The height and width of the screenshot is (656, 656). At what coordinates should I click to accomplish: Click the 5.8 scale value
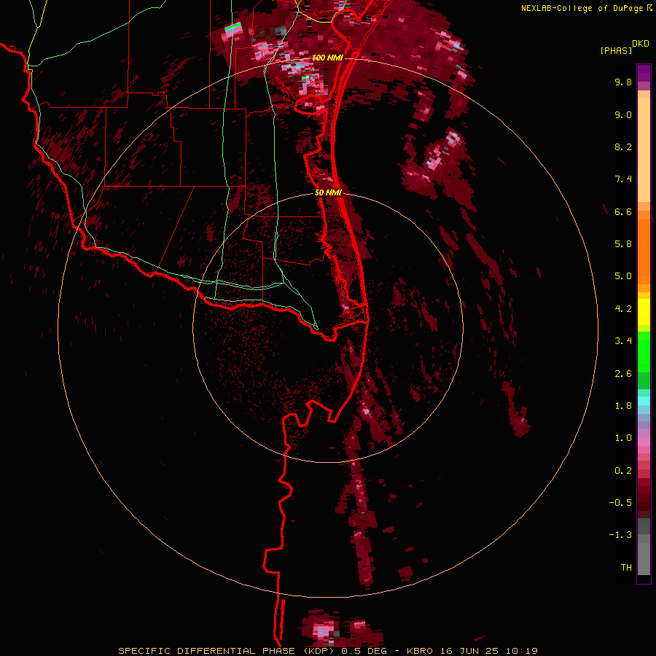tap(623, 244)
